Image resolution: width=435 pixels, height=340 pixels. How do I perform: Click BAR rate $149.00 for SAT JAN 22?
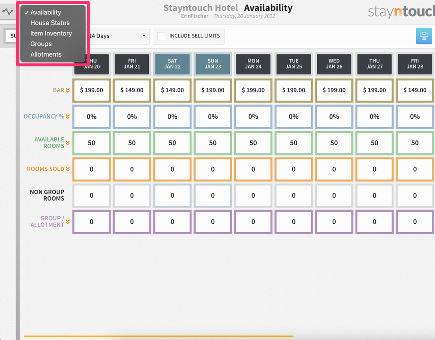pos(172,90)
